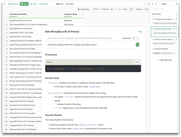Viewport: 181px width, 137px height.
Task: Click the Columns limit field showing 100
Action: point(146,9)
